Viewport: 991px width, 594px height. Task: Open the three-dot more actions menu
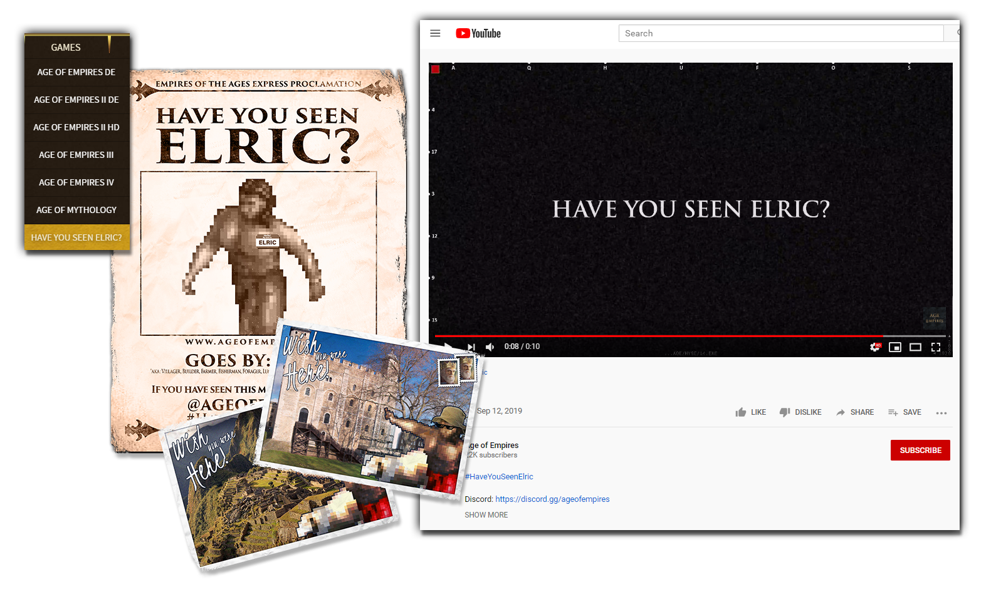click(941, 413)
